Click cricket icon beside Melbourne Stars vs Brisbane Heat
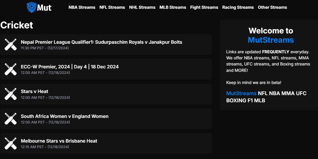Viewport: 318px width, 159px height. (x=11, y=143)
